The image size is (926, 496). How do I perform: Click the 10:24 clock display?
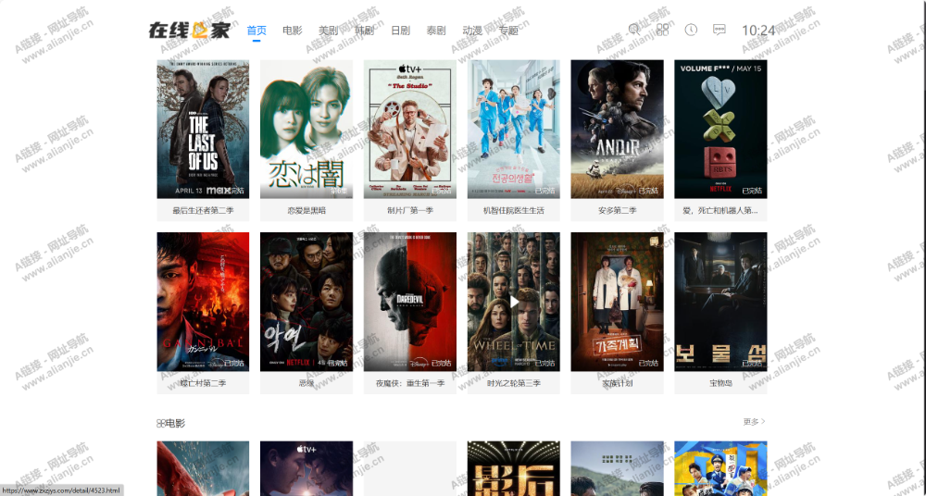pos(758,31)
